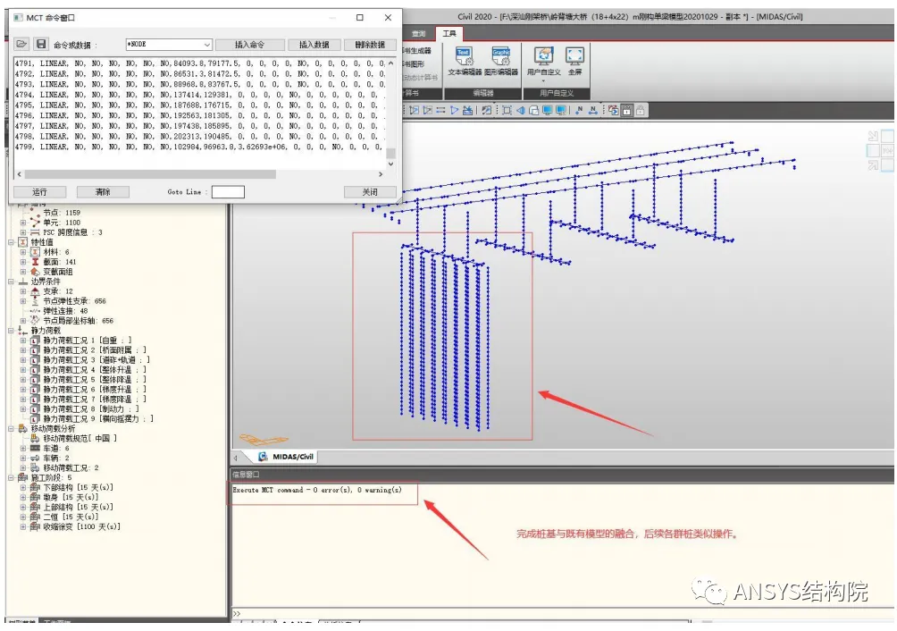This screenshot has height=631, width=897.
Task: Open the 用户自定义 customize tool
Action: [543, 61]
